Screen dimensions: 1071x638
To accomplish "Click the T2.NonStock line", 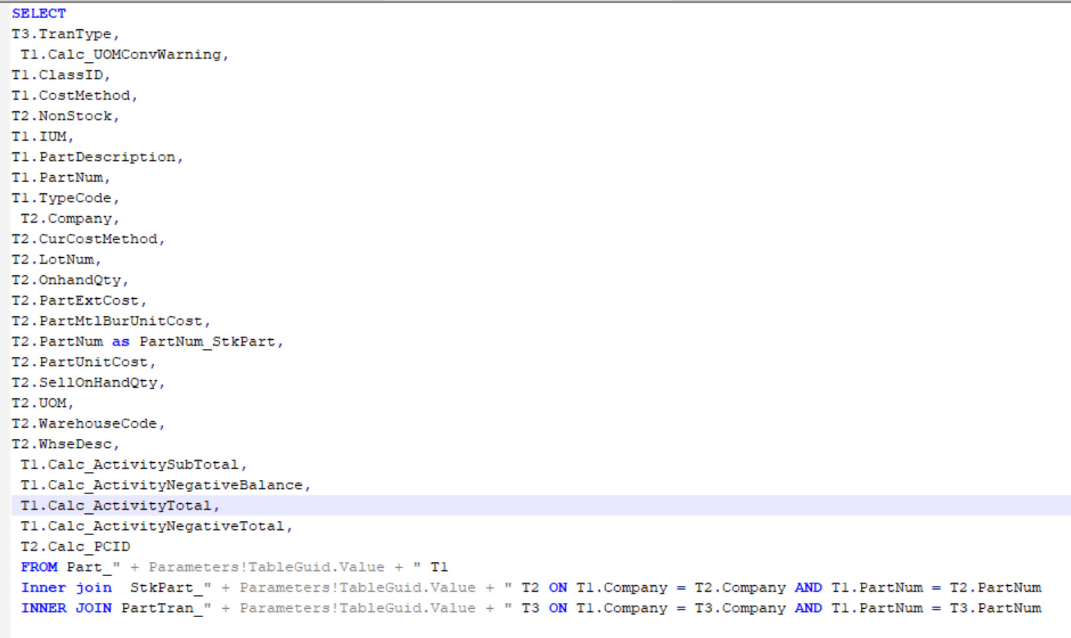I will (x=66, y=116).
